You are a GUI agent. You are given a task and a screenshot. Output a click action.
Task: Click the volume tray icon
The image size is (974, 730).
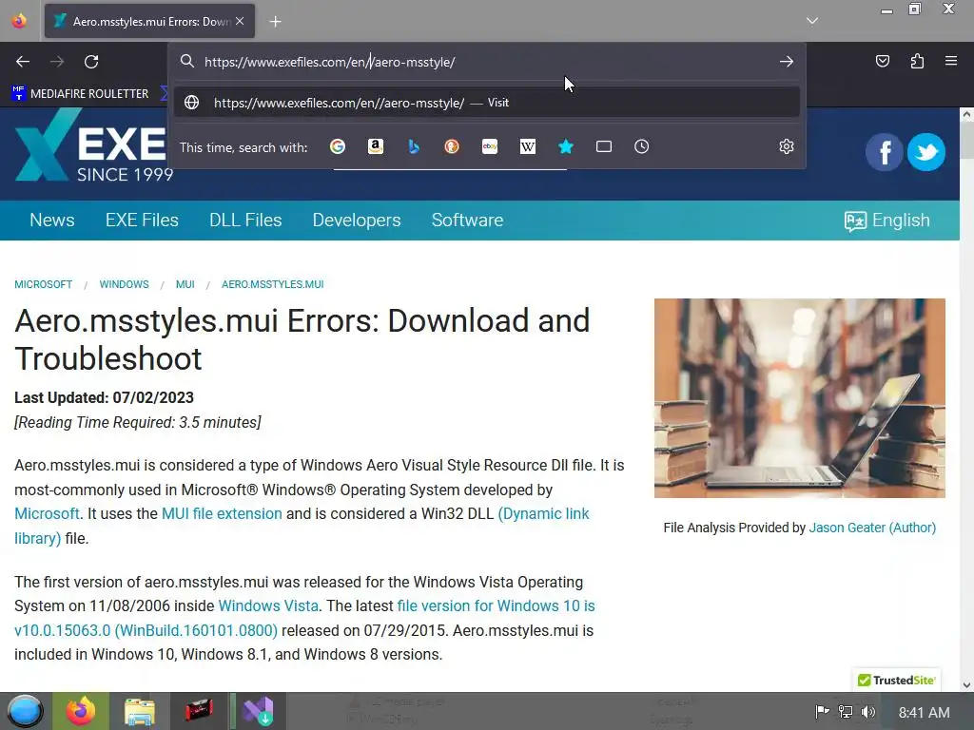pos(868,712)
